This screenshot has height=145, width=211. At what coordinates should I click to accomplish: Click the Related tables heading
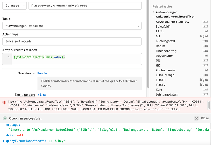[x=162, y=6]
